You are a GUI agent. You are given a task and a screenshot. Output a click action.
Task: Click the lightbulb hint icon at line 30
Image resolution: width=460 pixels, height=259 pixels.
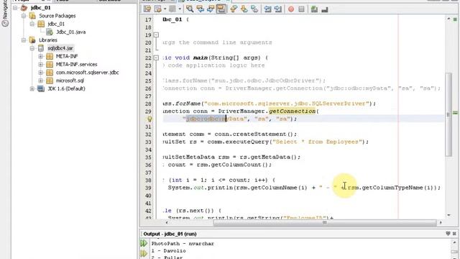(149, 119)
